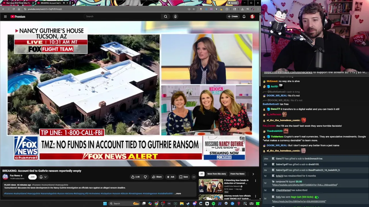Image resolution: width=369 pixels, height=207 pixels.
Task: Click the address bar URL
Action: [45, 9]
